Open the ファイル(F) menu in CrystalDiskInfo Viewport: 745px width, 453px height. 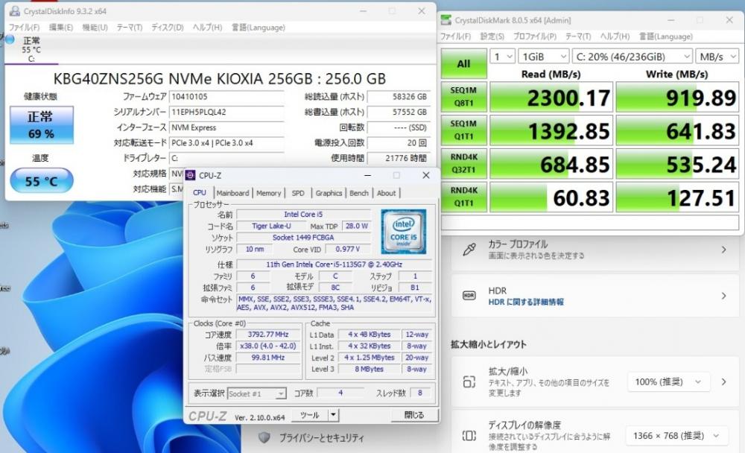[25, 28]
